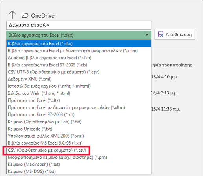Click the 18/4 3:13 μ.μ. date entry
Image resolution: width=203 pixels, height=176 pixels.
[164, 93]
